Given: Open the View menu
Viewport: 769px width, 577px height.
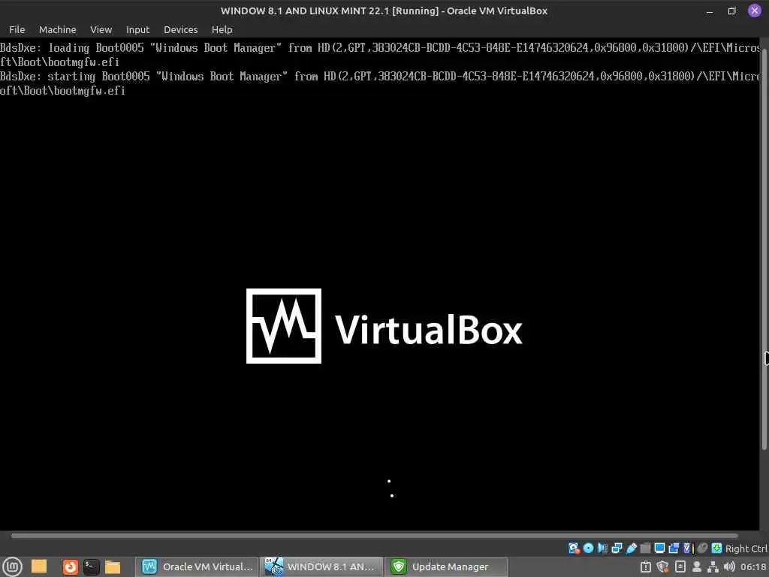Looking at the screenshot, I should [101, 29].
